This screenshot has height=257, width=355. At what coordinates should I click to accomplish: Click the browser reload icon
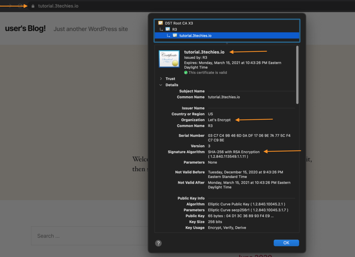point(20,6)
